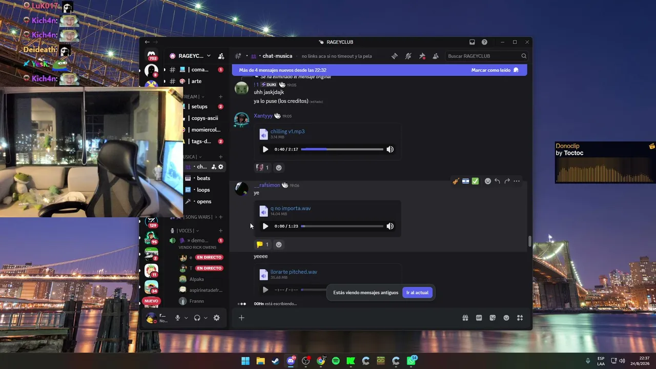This screenshot has width=656, height=369.
Task: Open Windows Start menu
Action: [245, 361]
